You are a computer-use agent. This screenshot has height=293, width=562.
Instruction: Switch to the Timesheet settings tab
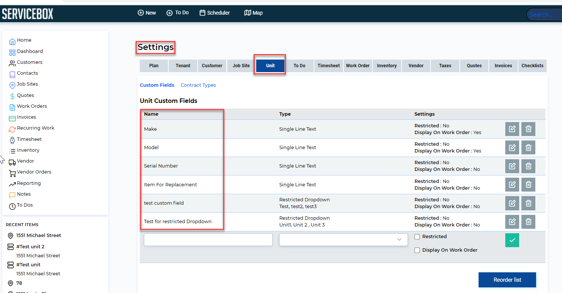pyautogui.click(x=329, y=66)
